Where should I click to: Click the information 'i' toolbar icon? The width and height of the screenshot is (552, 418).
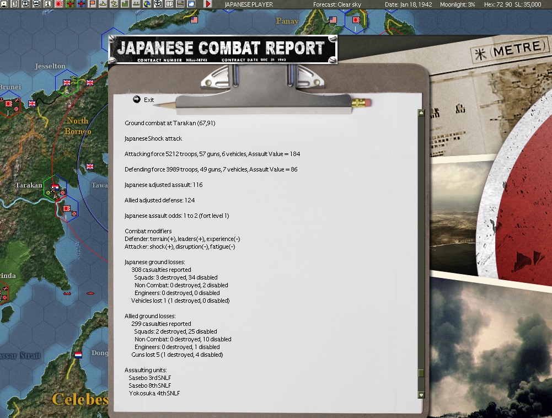48,4
